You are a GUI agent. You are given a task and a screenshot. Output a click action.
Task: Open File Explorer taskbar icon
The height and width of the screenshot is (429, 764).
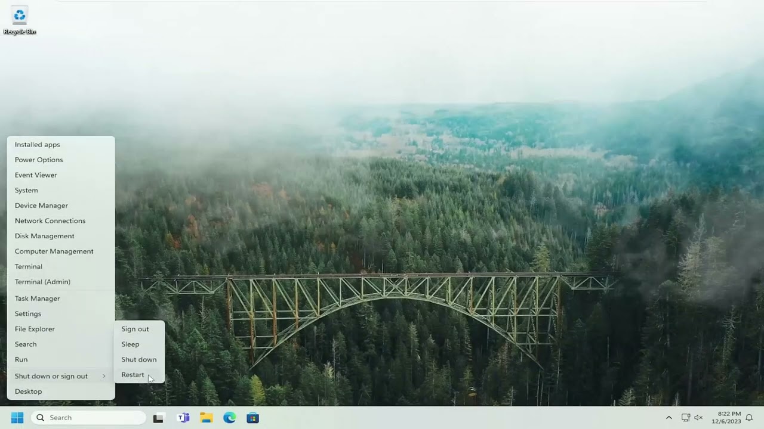pos(207,418)
